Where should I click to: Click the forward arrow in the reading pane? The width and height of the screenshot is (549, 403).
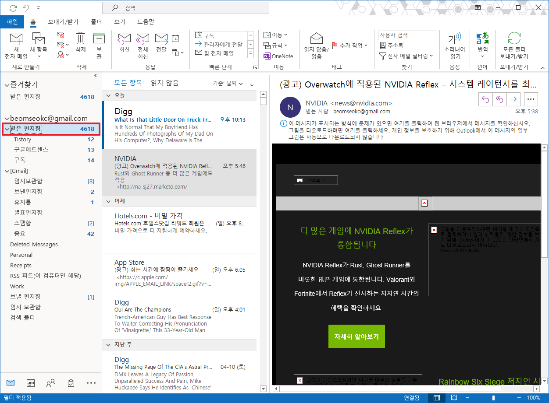[513, 99]
